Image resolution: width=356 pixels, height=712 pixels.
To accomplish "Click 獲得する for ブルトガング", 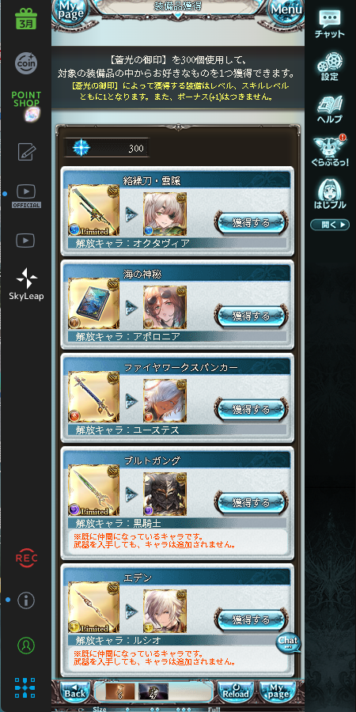I will [251, 502].
